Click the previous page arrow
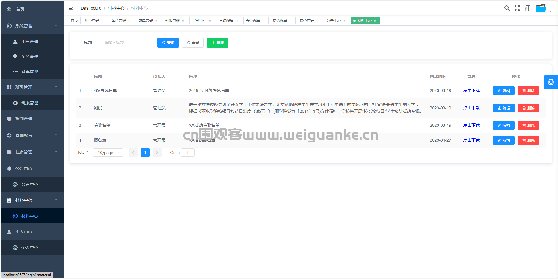Screen dimensions: 558x279 [133, 153]
